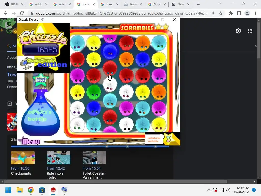This screenshot has width=261, height=196.
Task: Open Chrome profile avatar
Action: pos(247,13)
